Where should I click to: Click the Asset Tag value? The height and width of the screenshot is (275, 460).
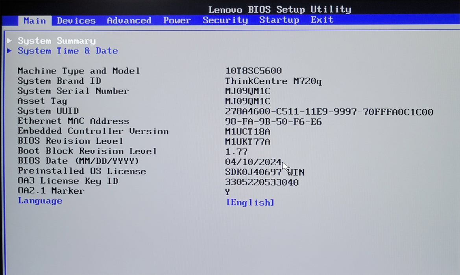click(x=248, y=101)
